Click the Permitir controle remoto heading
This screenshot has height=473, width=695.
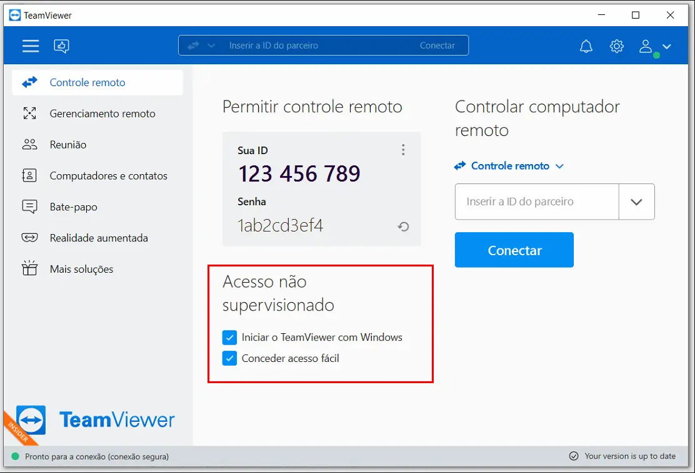[312, 107]
